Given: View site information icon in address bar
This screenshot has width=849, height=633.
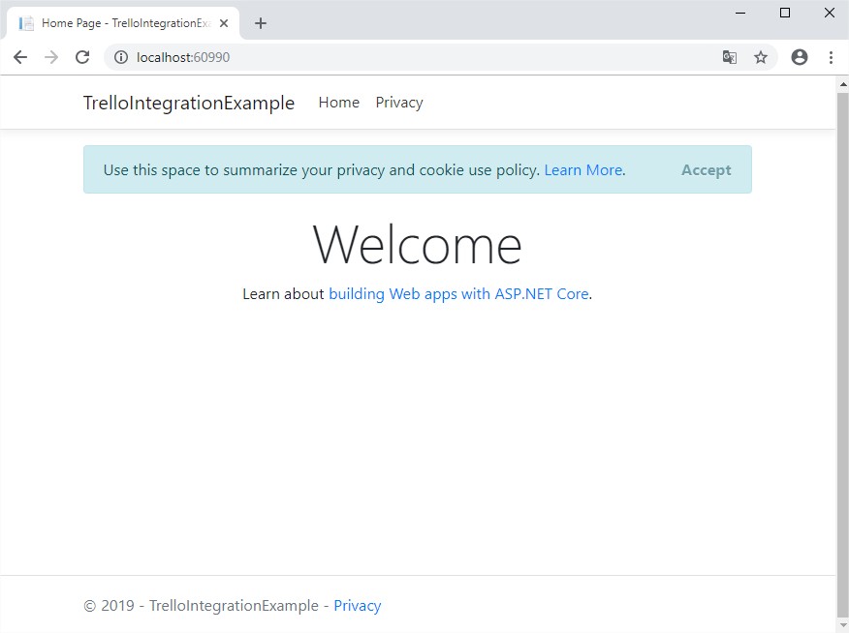Looking at the screenshot, I should (121, 57).
